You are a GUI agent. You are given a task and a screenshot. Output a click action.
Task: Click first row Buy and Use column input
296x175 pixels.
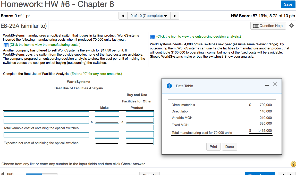point(140,114)
